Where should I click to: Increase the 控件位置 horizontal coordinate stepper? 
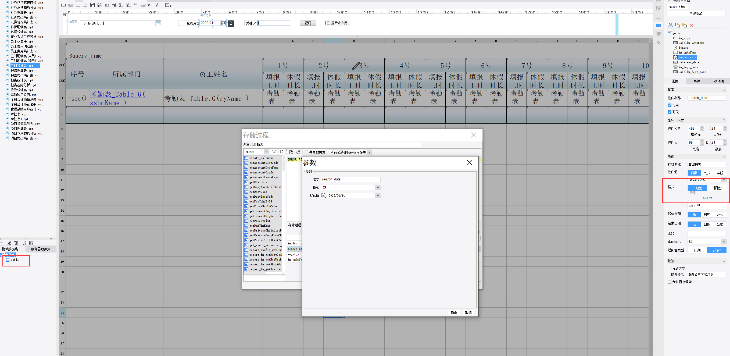tap(702, 127)
